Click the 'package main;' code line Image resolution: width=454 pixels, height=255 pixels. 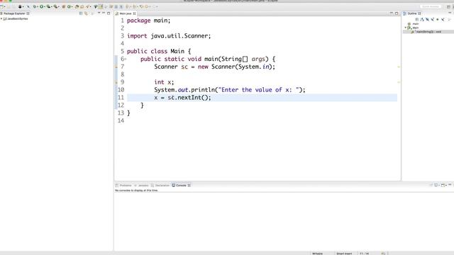coord(148,21)
